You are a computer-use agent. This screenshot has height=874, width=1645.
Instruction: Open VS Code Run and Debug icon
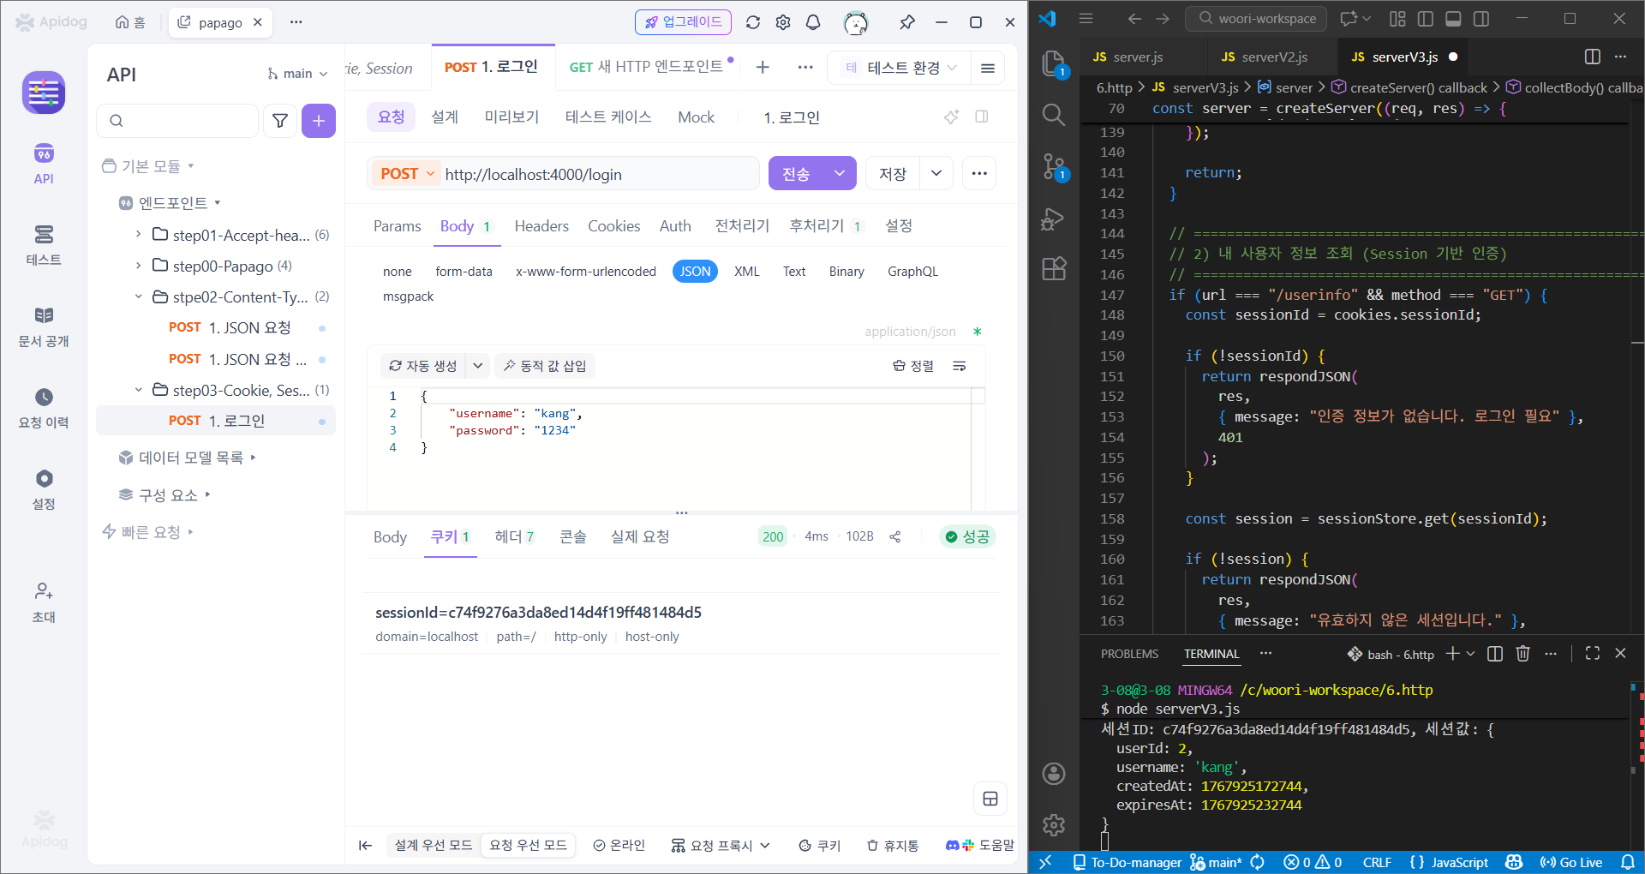click(x=1053, y=219)
